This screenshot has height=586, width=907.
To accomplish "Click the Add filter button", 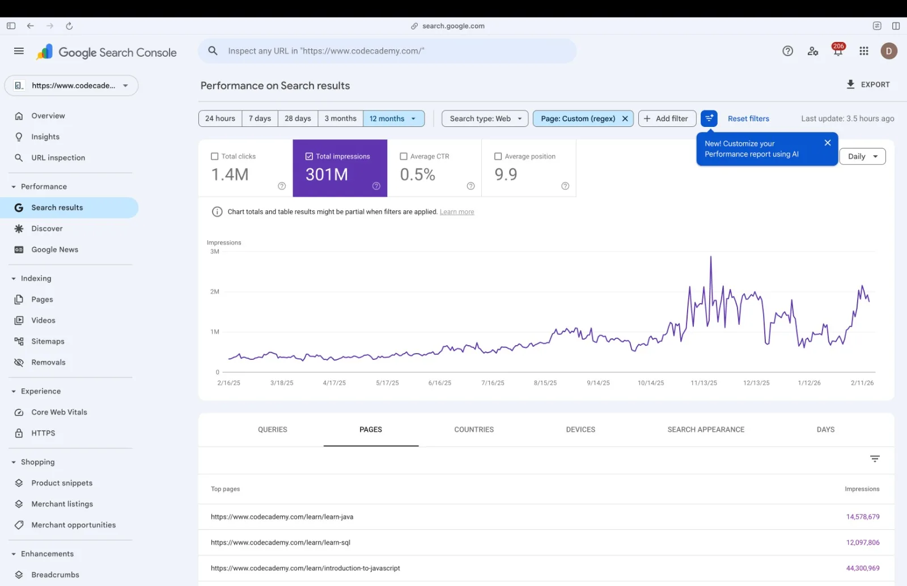I will (x=667, y=118).
